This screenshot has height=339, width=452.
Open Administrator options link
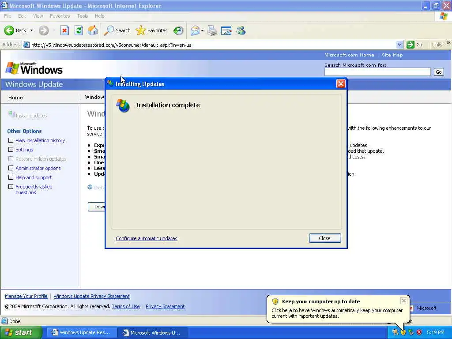[38, 168]
